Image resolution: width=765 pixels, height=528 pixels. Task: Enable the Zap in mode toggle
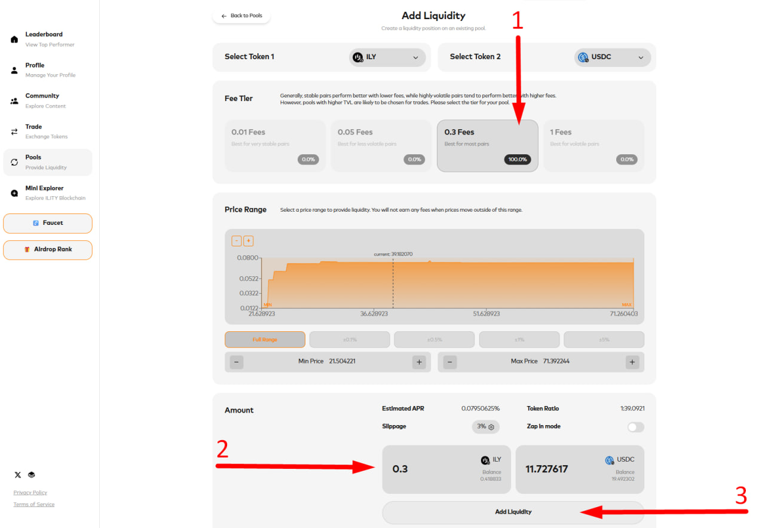(x=635, y=427)
